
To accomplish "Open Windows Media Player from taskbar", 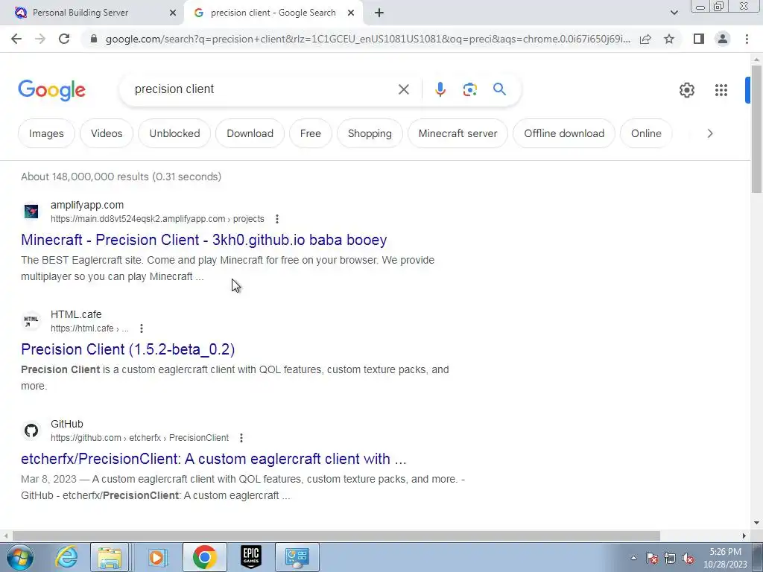I will pyautogui.click(x=156, y=557).
